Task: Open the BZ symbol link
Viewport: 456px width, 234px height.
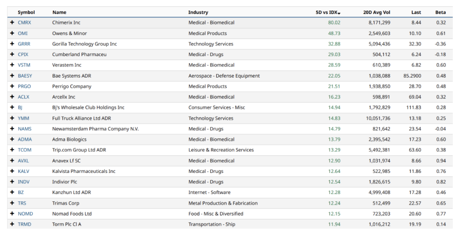Action: click(20, 193)
